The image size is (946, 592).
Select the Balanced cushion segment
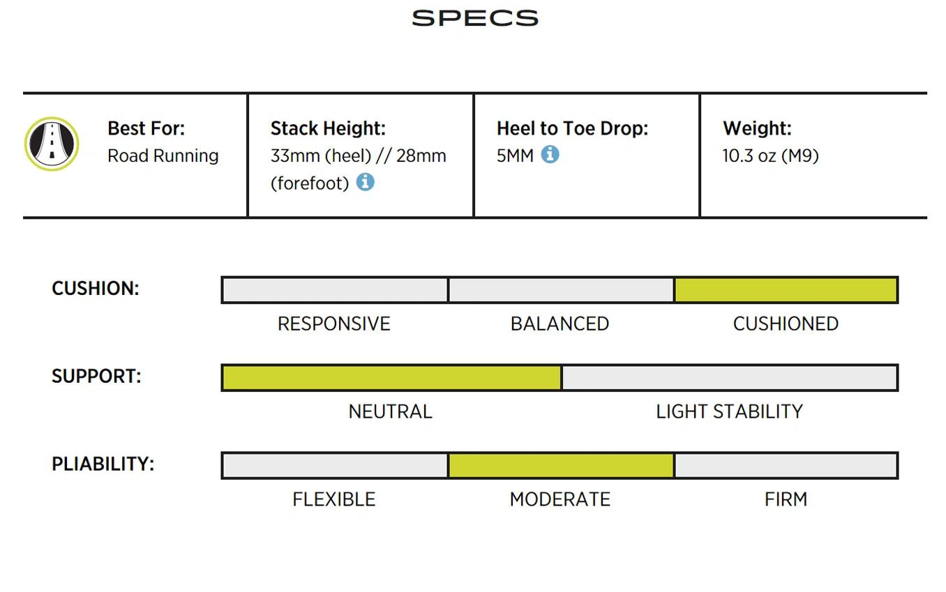point(561,290)
